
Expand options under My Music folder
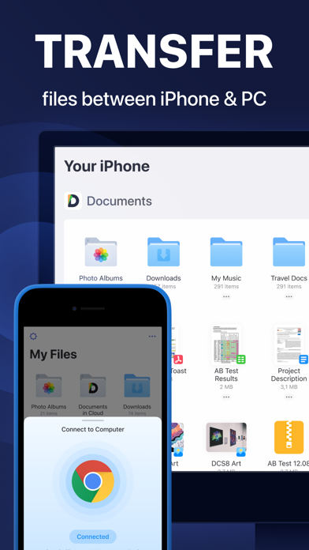(x=226, y=297)
